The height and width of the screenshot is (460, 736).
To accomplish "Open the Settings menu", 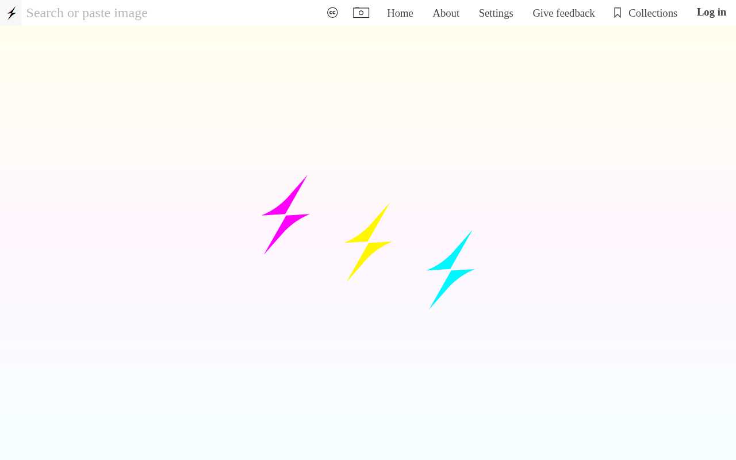I will coord(496,13).
